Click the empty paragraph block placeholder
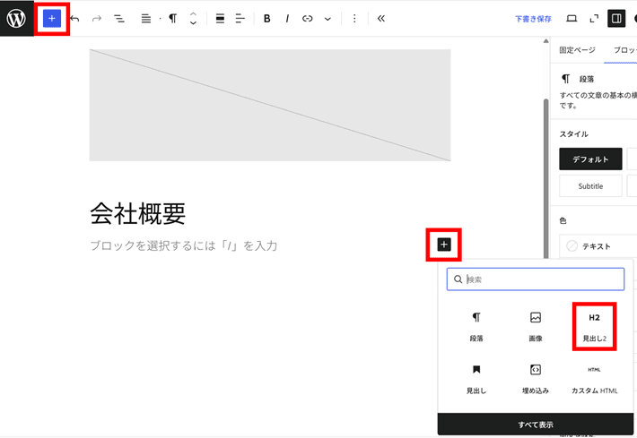637x438 pixels. pyautogui.click(x=184, y=245)
